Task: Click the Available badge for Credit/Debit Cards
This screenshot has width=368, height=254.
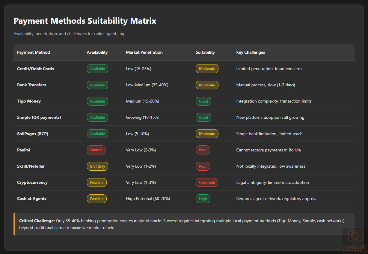Action: coord(97,69)
